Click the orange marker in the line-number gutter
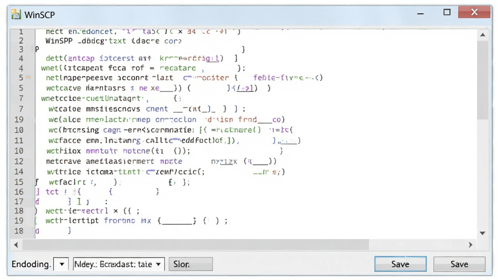The width and height of the screenshot is (498, 280). (28, 77)
